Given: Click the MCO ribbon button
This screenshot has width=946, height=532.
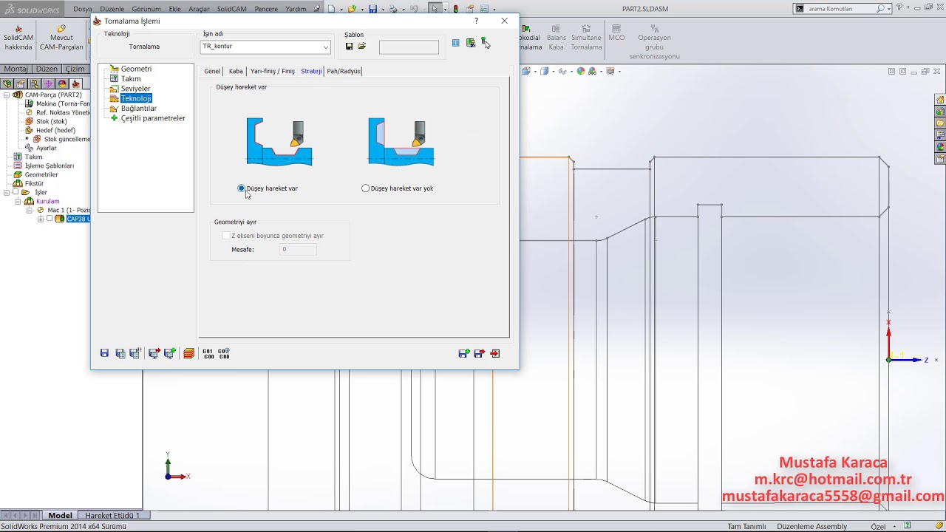Looking at the screenshot, I should 616,33.
